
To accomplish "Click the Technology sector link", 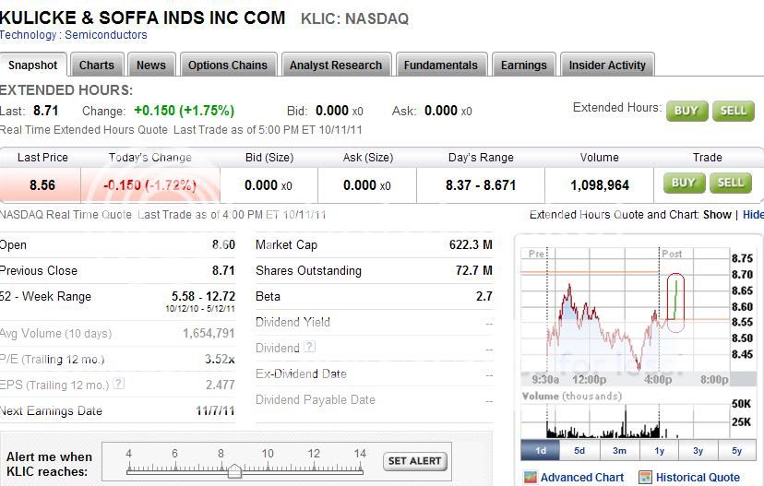I will (x=29, y=35).
